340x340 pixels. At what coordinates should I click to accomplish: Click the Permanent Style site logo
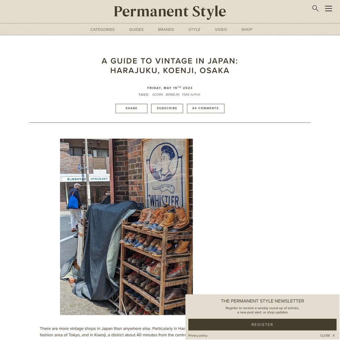pyautogui.click(x=170, y=12)
